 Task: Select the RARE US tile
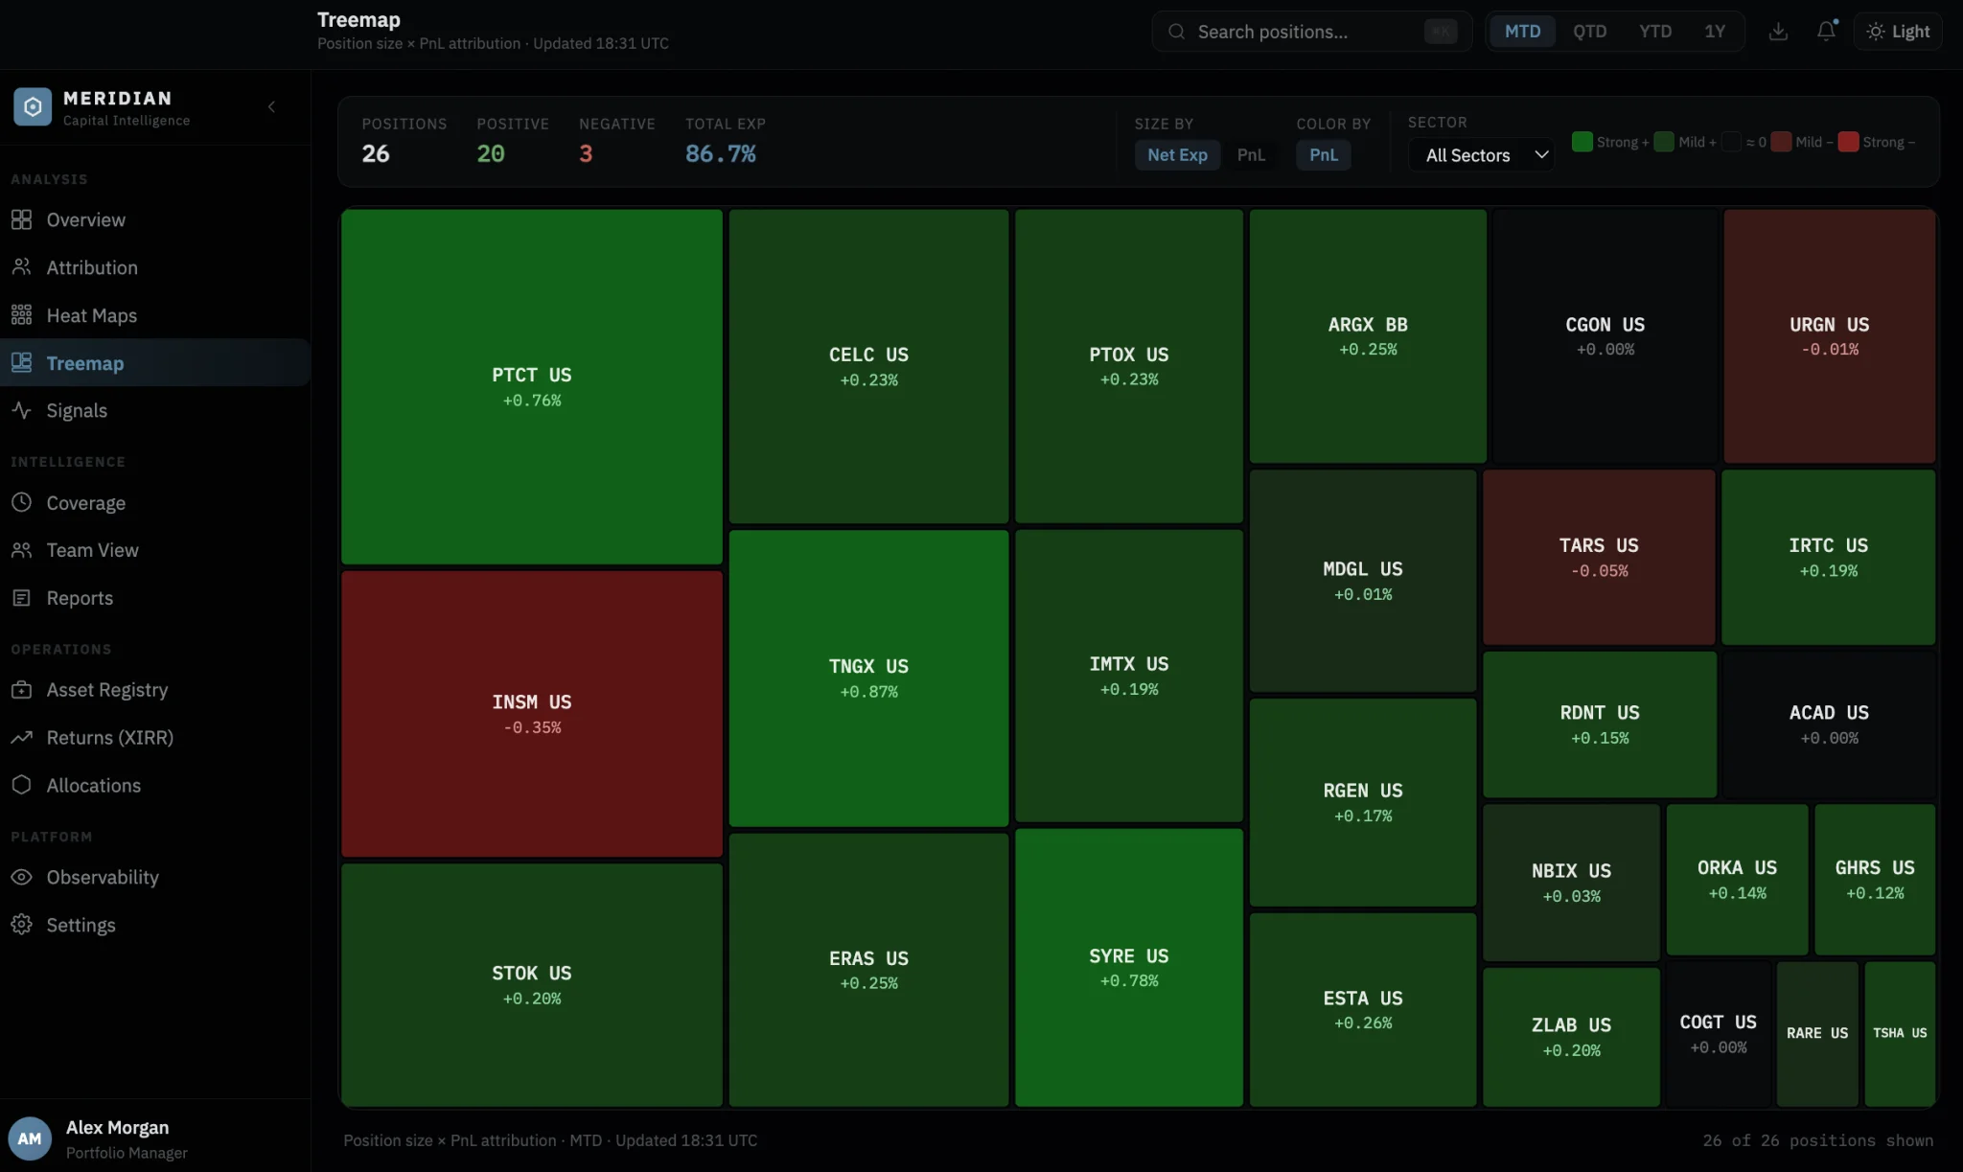point(1817,1034)
